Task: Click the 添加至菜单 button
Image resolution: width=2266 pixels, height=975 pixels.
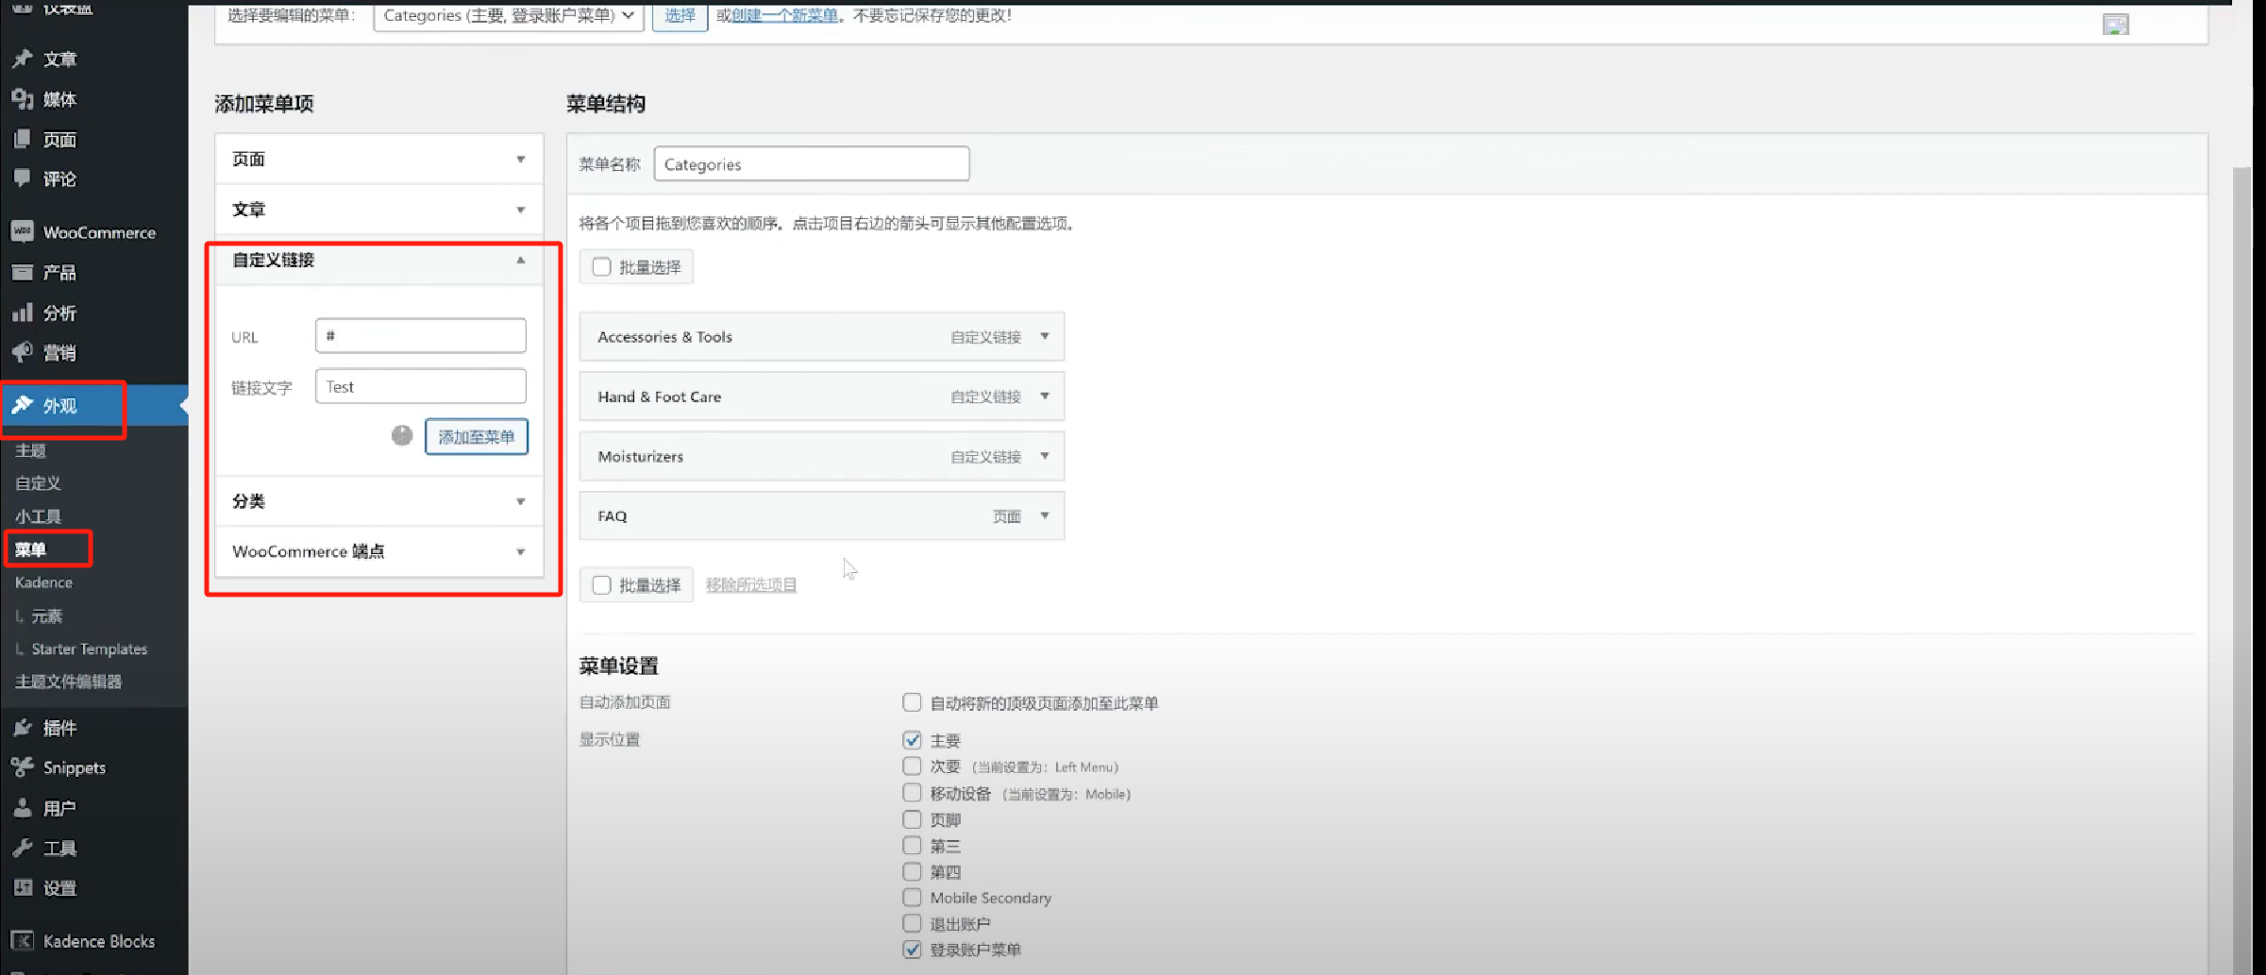Action: pos(476,436)
